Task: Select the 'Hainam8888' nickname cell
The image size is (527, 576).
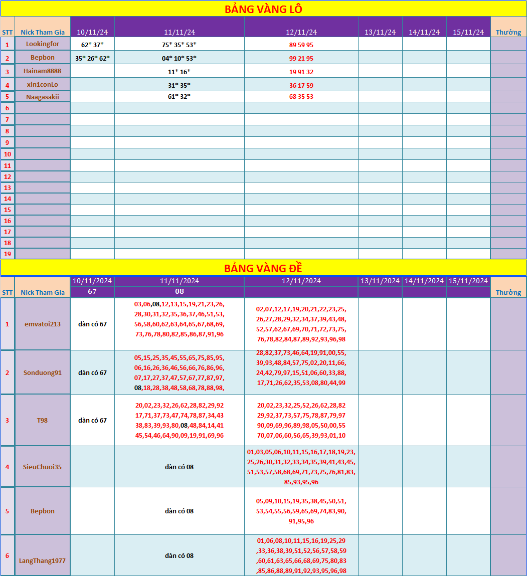Action: (43, 71)
